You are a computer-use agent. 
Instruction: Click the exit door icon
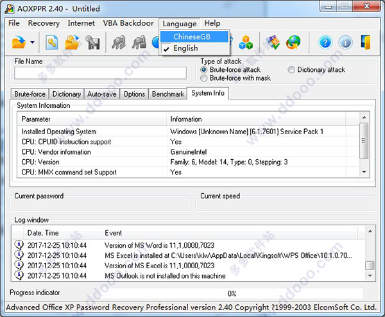[366, 42]
